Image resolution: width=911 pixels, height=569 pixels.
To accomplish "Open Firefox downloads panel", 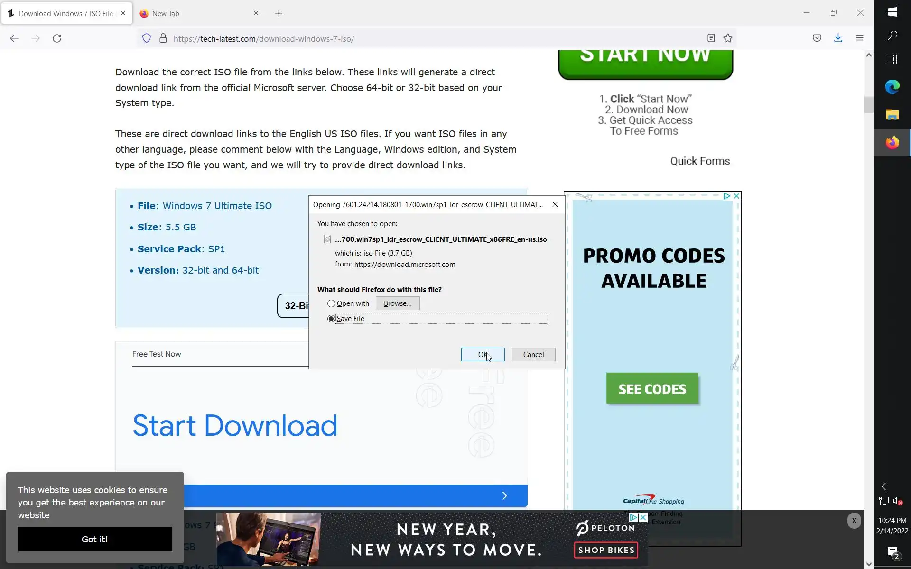I will [838, 38].
